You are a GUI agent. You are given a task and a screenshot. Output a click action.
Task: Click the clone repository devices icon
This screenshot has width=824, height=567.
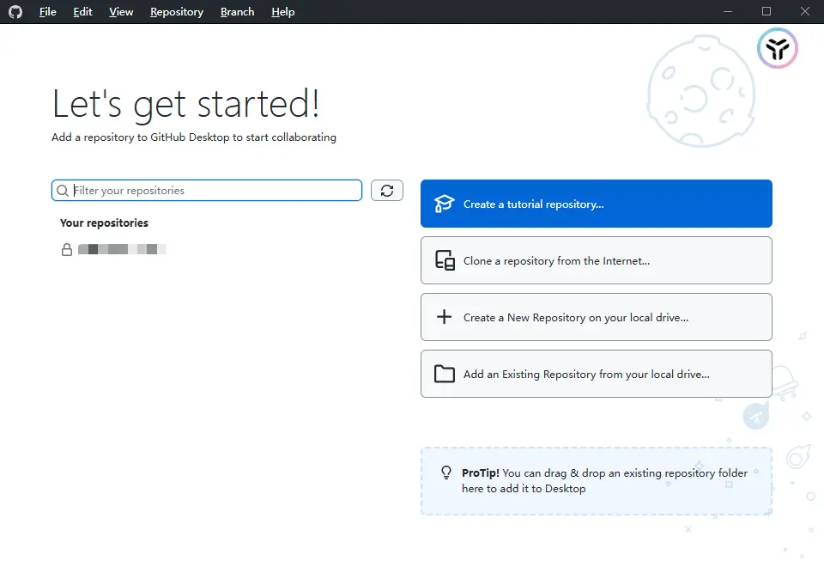[x=444, y=259]
